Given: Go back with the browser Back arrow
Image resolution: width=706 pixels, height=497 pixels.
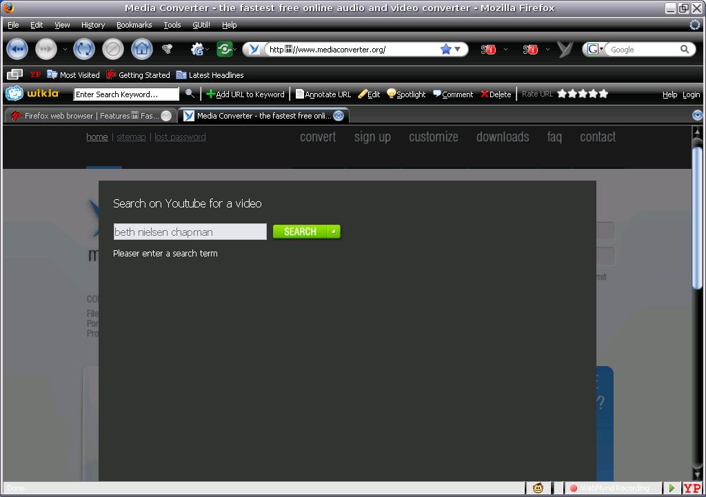Looking at the screenshot, I should 17,49.
